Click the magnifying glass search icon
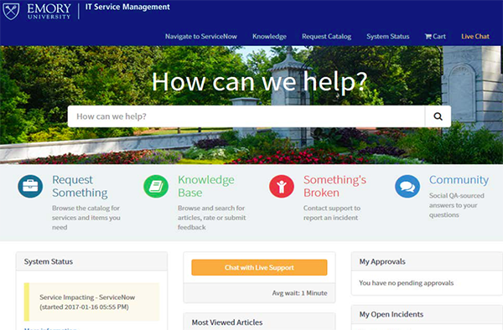 point(438,116)
